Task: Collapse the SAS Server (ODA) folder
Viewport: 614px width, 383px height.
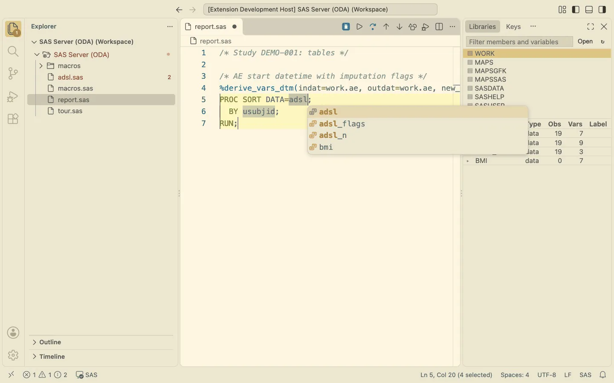Action: (x=37, y=55)
